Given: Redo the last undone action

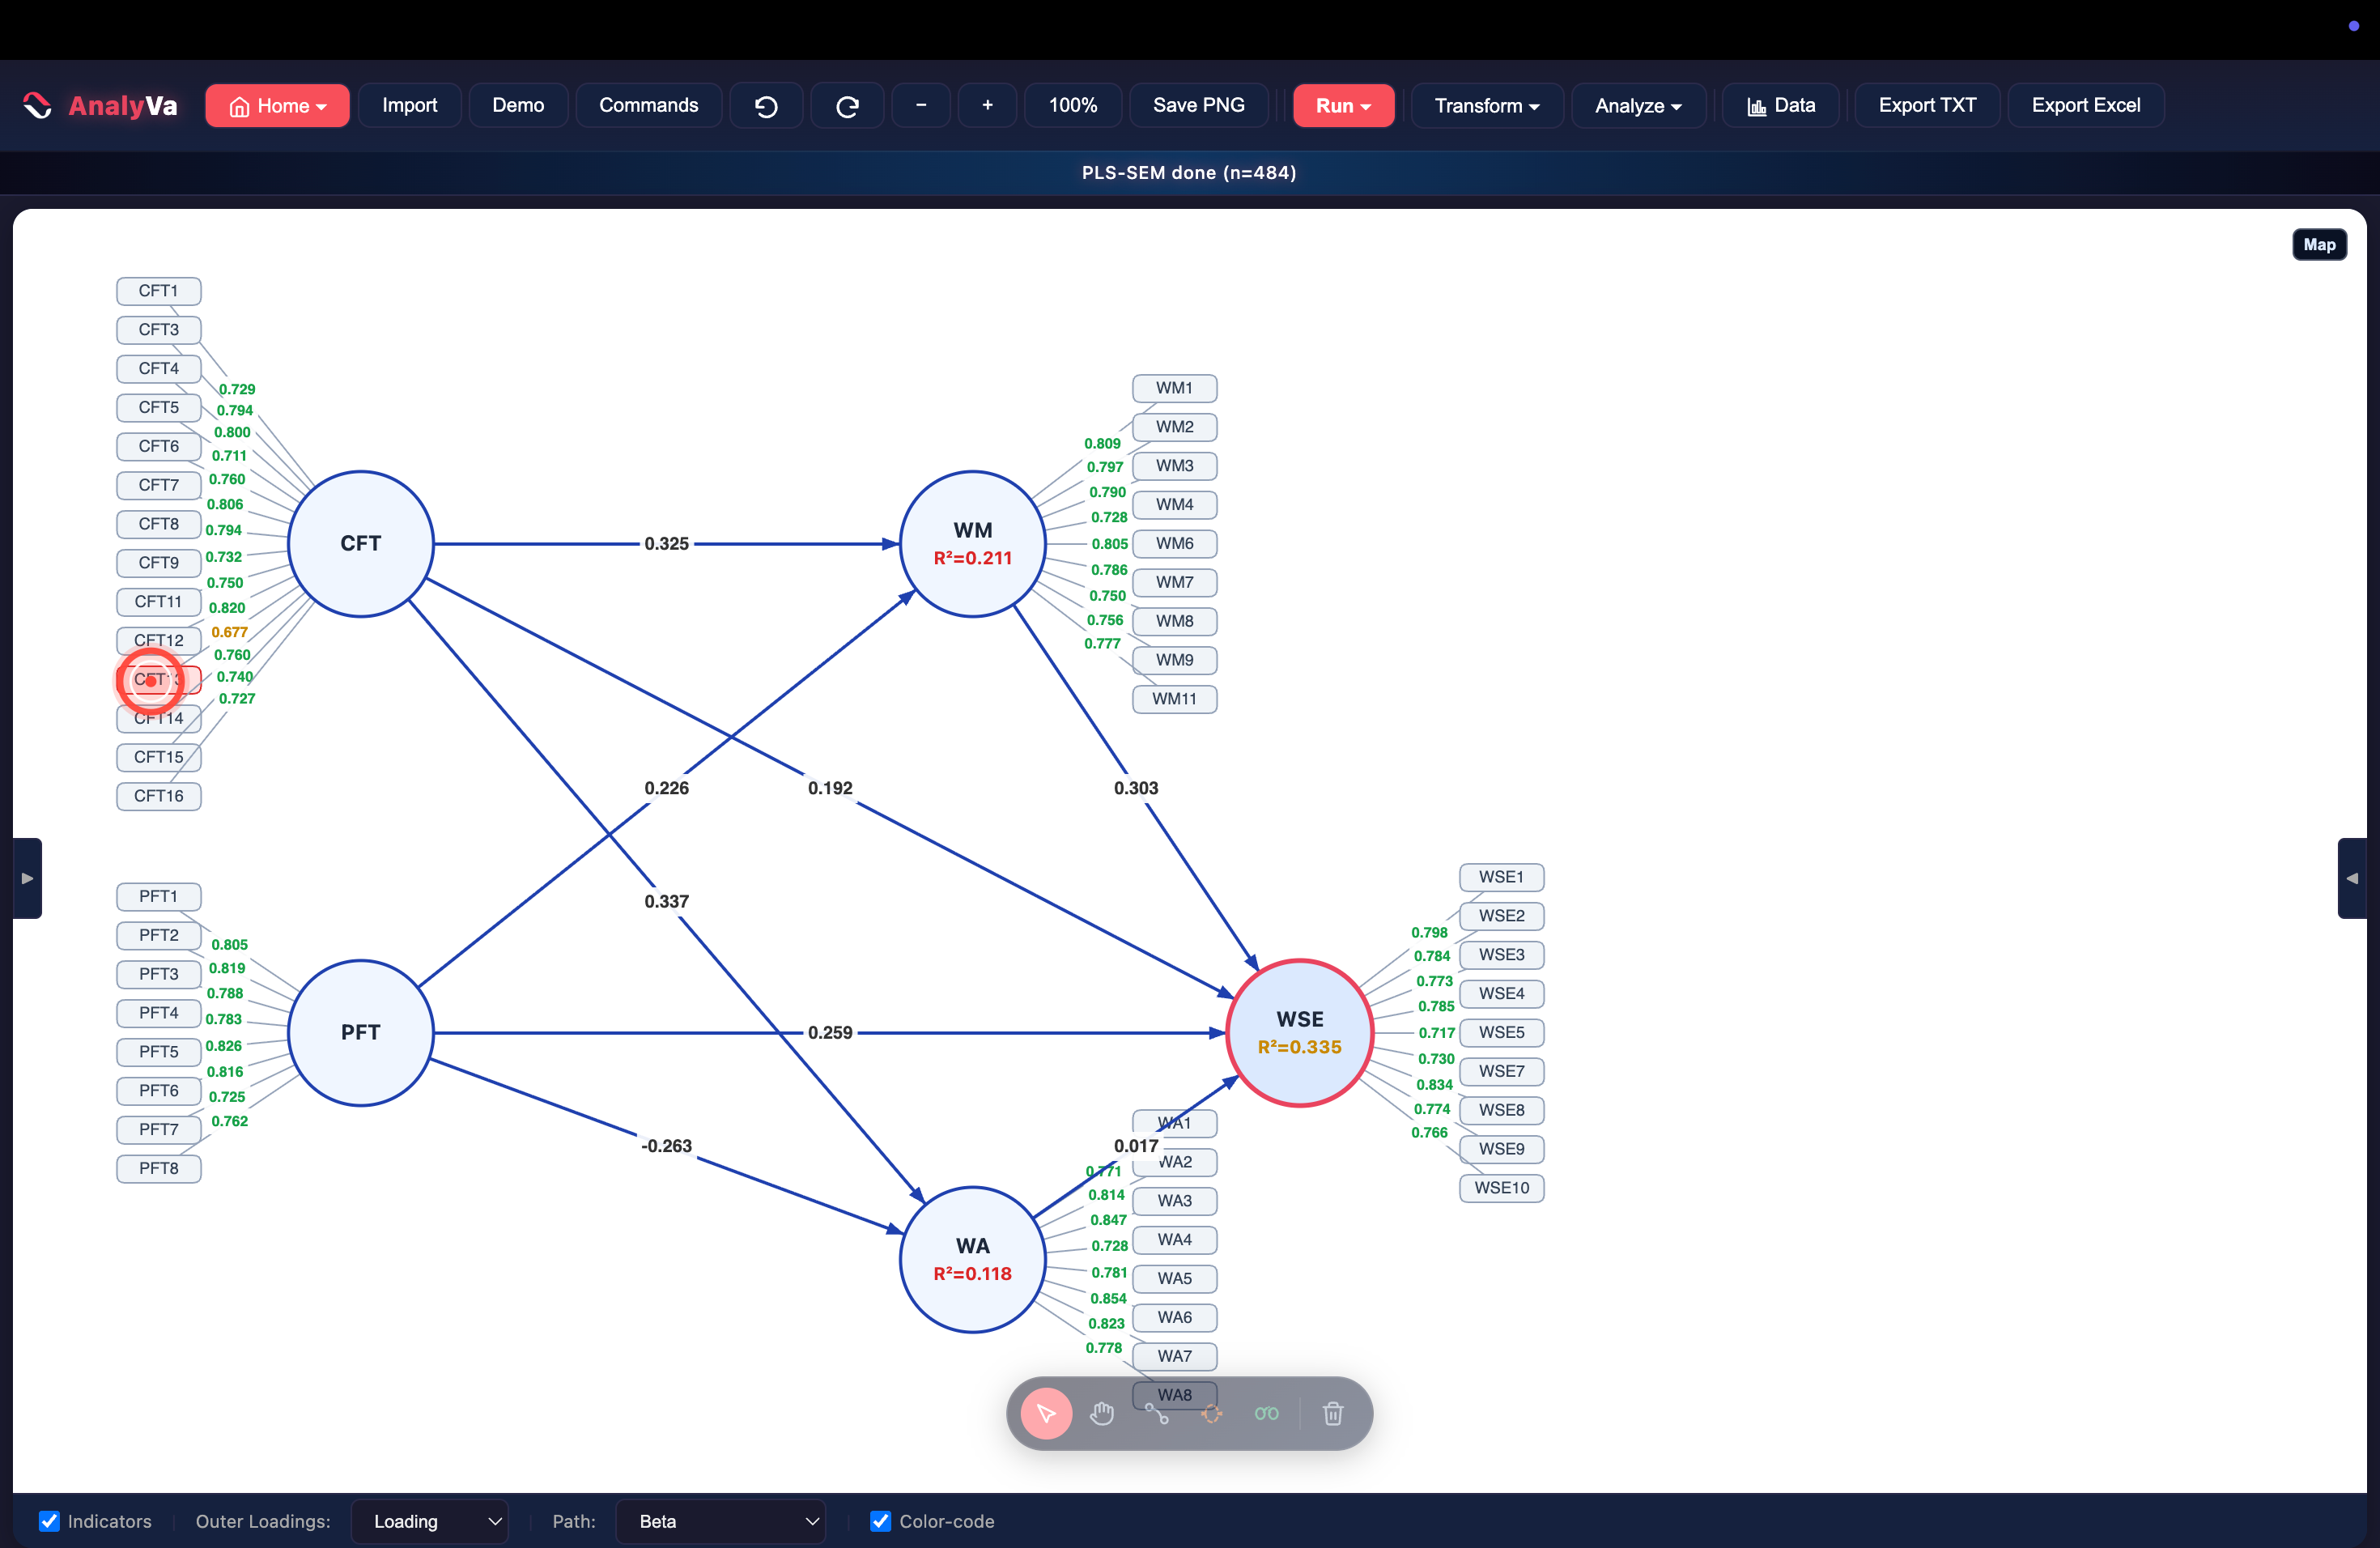Looking at the screenshot, I should pyautogui.click(x=847, y=105).
